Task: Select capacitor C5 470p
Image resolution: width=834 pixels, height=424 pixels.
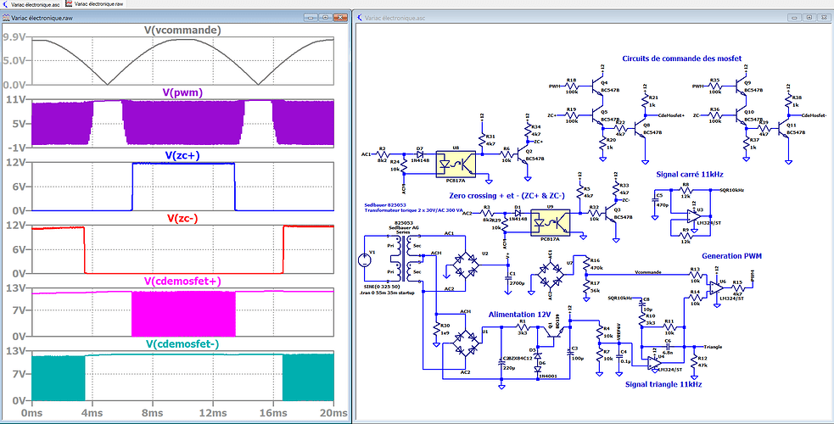Action: click(x=653, y=199)
